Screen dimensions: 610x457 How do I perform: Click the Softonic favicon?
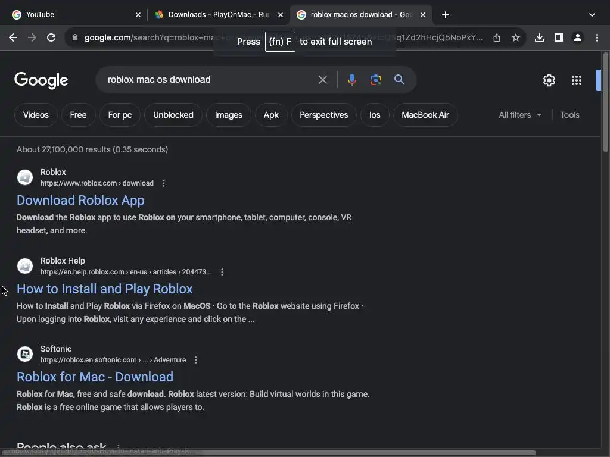25,355
